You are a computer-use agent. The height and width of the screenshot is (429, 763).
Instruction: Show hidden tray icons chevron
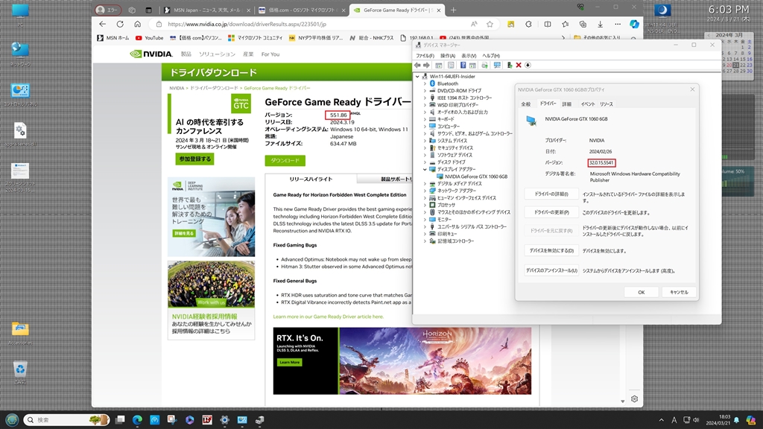pos(661,420)
